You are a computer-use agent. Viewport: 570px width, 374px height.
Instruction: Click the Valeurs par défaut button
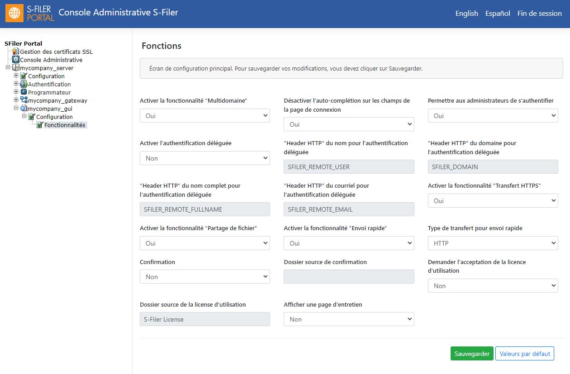[525, 354]
